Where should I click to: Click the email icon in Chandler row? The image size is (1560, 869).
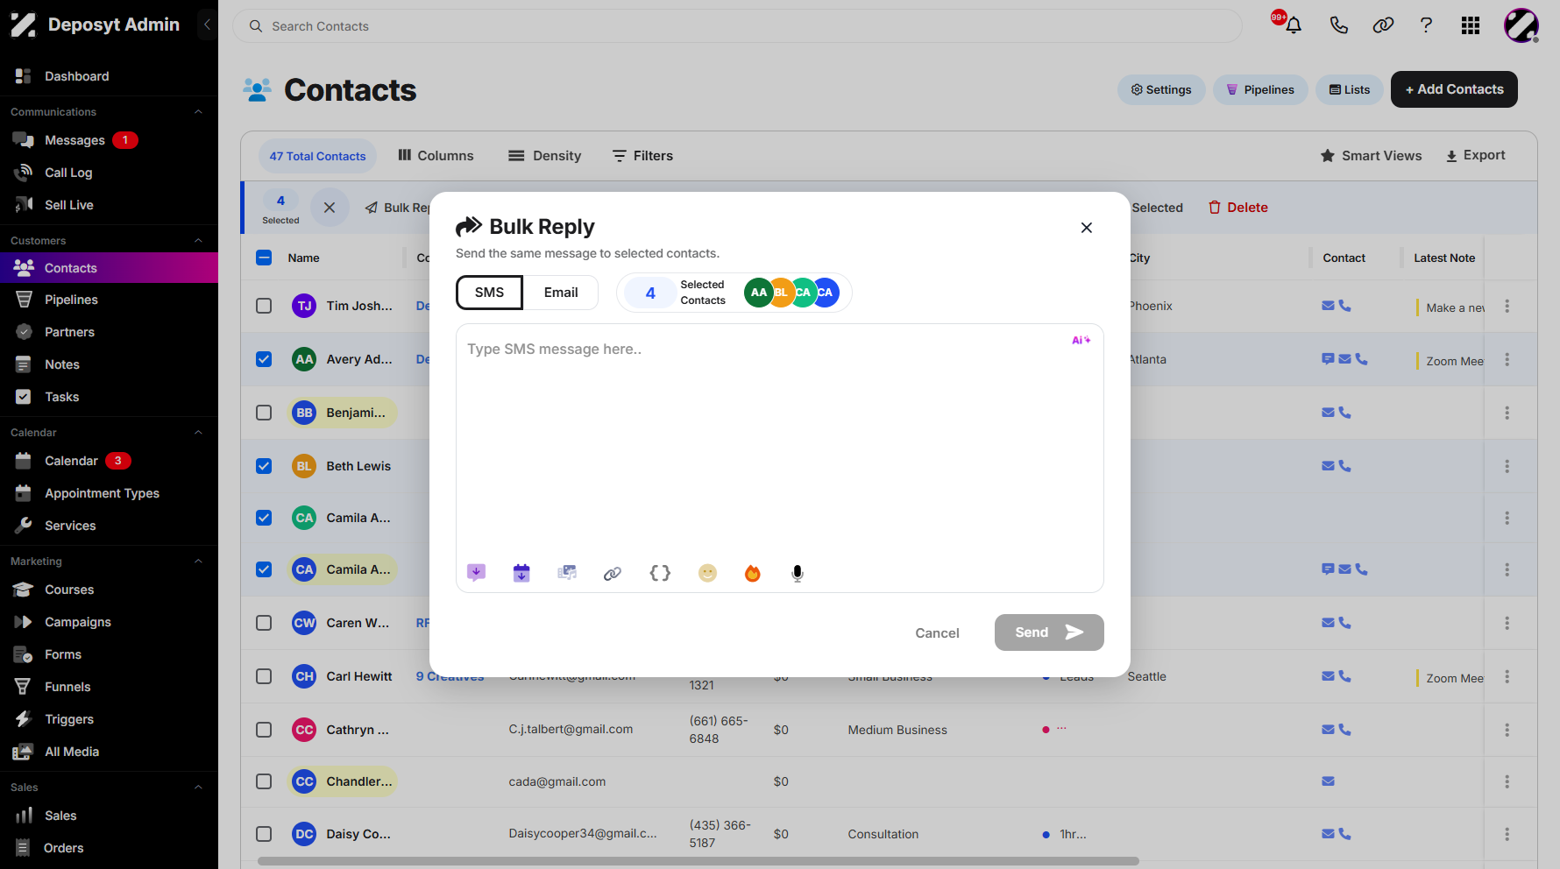coord(1329,781)
